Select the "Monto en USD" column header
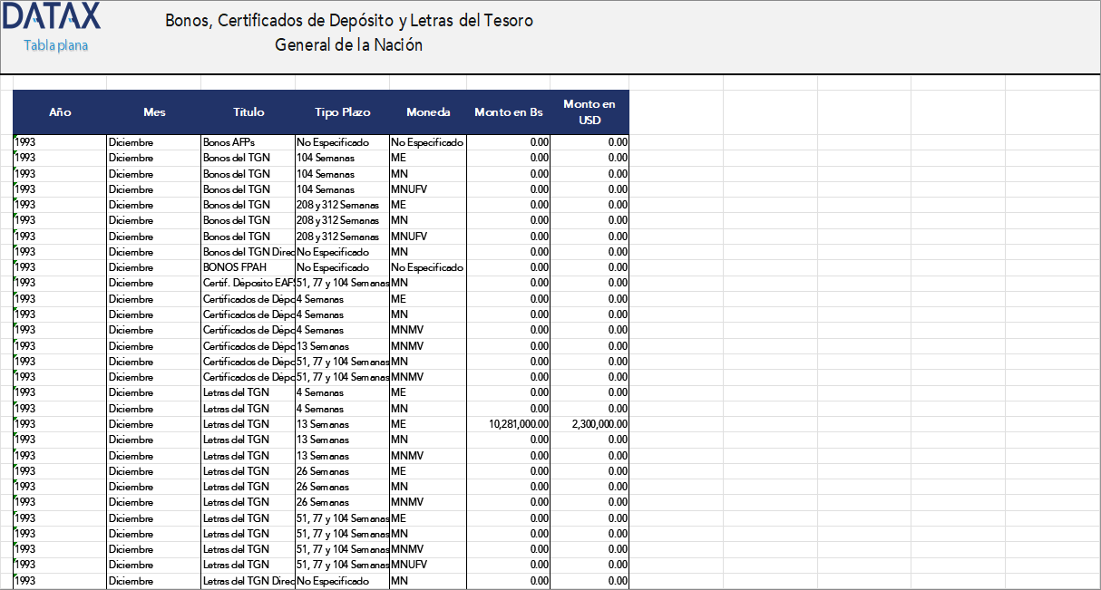The image size is (1101, 590). point(589,111)
